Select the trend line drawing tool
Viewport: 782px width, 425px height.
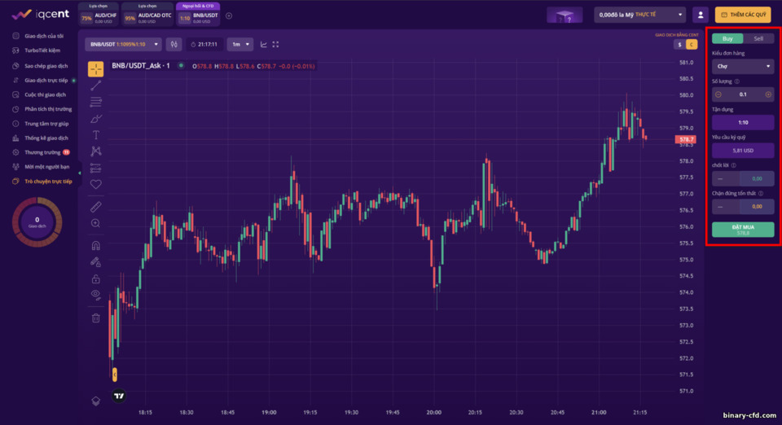click(x=96, y=85)
